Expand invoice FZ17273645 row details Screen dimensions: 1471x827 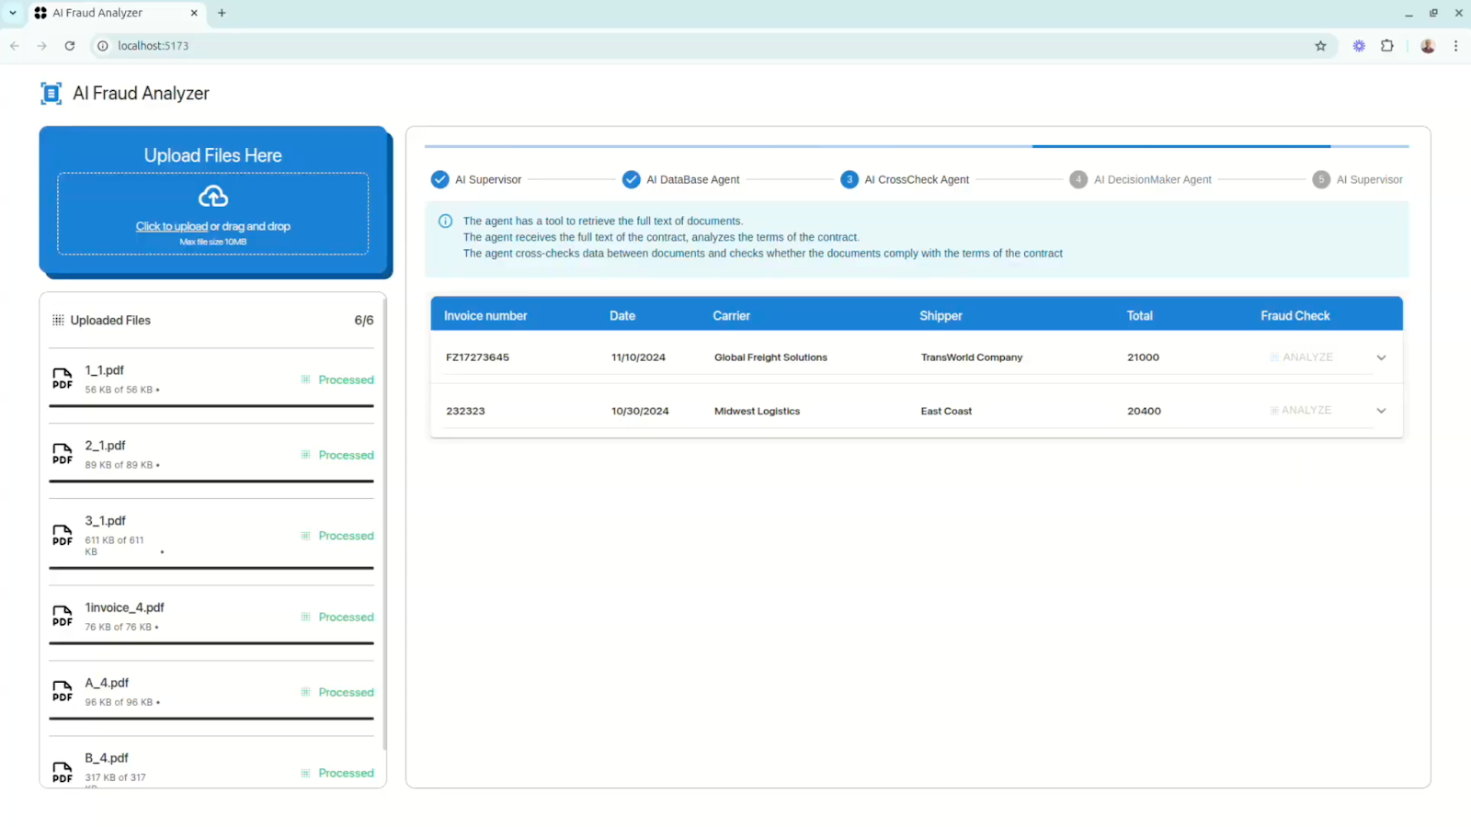tap(1381, 357)
